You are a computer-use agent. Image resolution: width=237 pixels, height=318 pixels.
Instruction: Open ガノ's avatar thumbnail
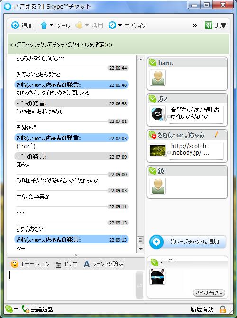click(158, 114)
